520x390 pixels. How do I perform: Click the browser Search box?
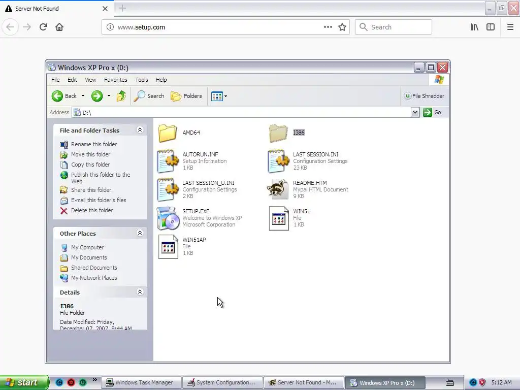point(394,27)
